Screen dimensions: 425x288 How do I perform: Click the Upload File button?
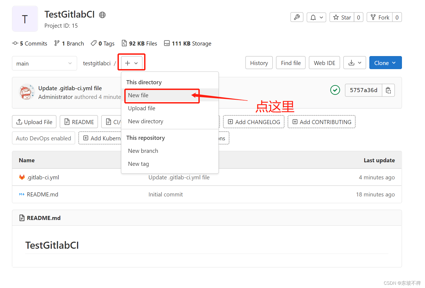pyautogui.click(x=34, y=122)
